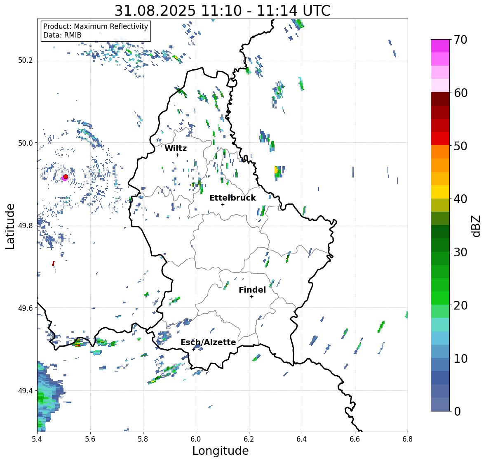This screenshot has height=461, width=486.
Task: Click the Latitude axis label
Action: tap(10, 226)
